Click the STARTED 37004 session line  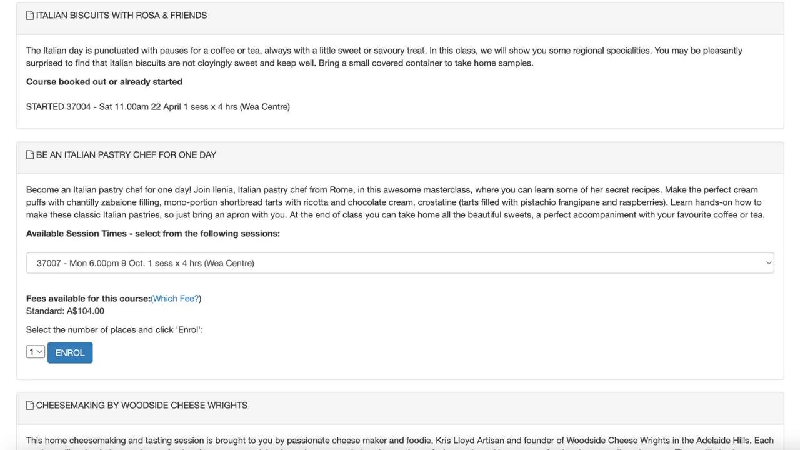point(158,106)
